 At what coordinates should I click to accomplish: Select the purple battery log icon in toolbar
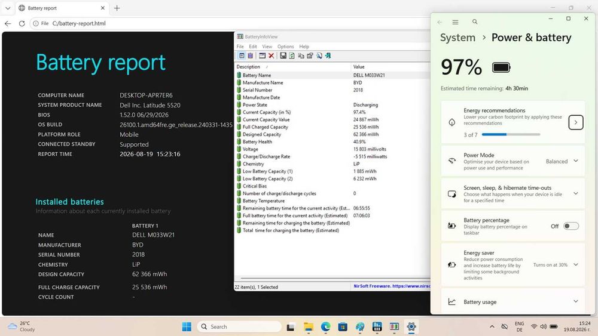click(x=250, y=56)
